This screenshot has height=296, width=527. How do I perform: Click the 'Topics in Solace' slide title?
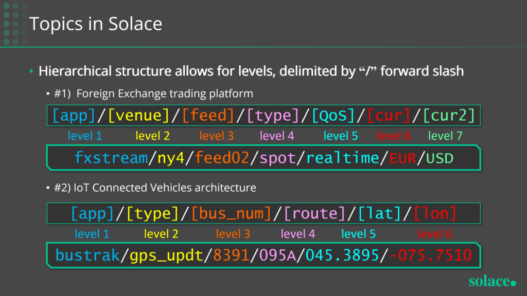pyautogui.click(x=96, y=24)
